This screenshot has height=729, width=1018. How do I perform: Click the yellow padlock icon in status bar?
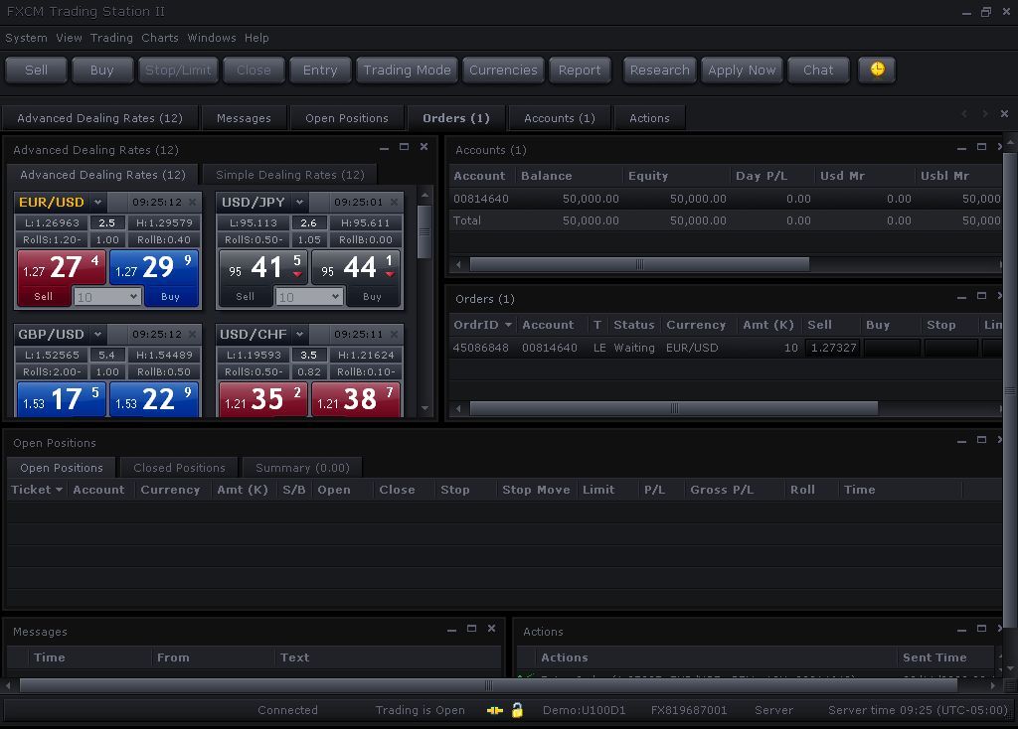pyautogui.click(x=517, y=710)
